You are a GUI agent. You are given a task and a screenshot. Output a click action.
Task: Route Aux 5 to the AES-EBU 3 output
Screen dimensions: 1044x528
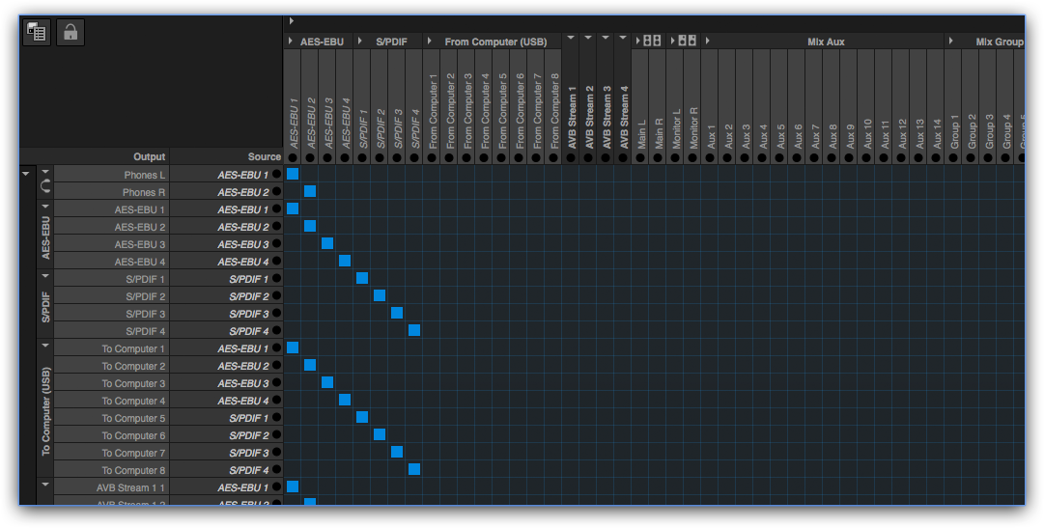tap(779, 243)
